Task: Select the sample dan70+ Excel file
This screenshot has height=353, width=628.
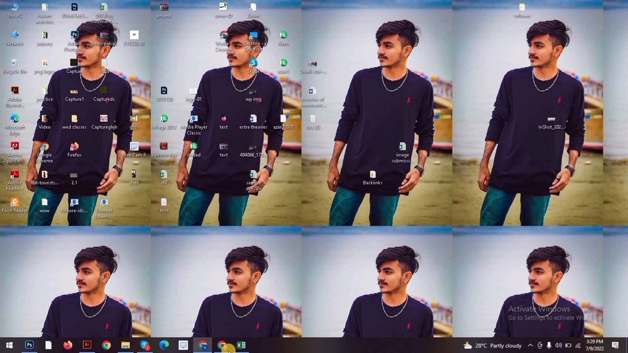Action: point(253,181)
